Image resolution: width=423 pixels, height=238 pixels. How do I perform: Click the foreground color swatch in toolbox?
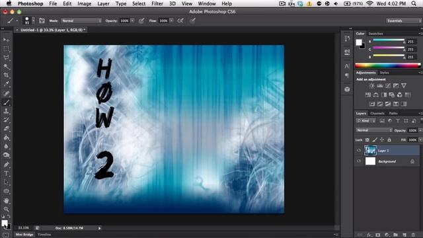tap(5, 223)
